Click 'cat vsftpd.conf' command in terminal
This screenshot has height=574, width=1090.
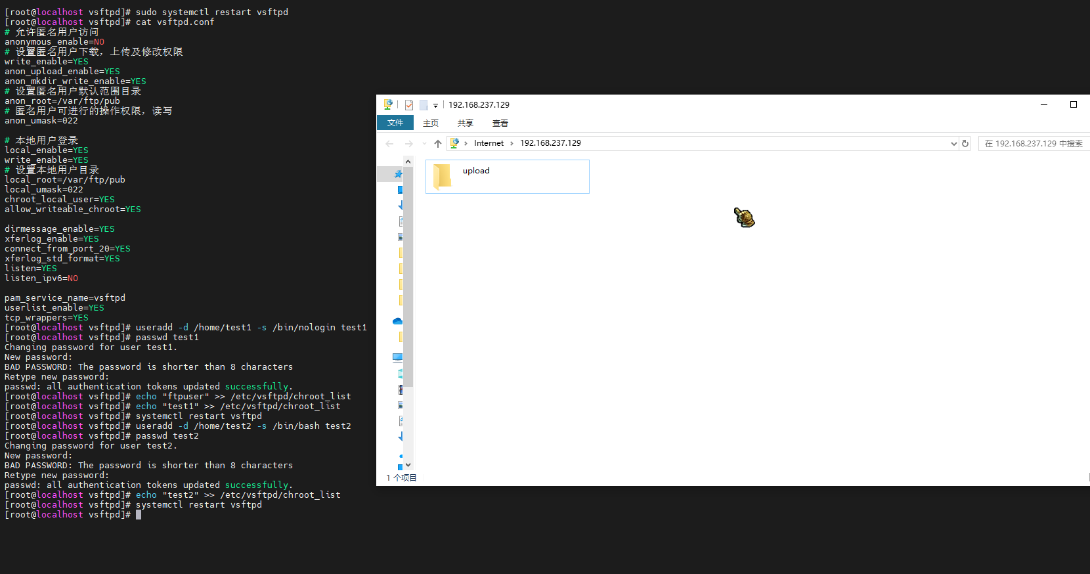(x=175, y=22)
